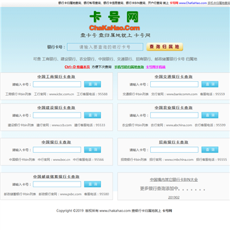
Task: Click the 卡号网 green logo
Action: (x=114, y=17)
